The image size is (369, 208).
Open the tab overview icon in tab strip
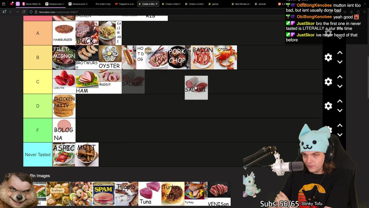click(x=3, y=4)
